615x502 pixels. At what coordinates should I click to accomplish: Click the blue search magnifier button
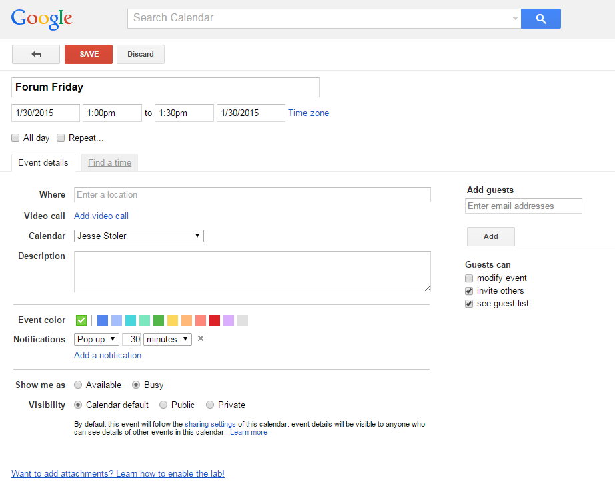pos(540,19)
